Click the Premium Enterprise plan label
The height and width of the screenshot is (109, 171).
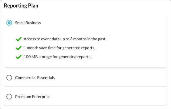(x=33, y=97)
